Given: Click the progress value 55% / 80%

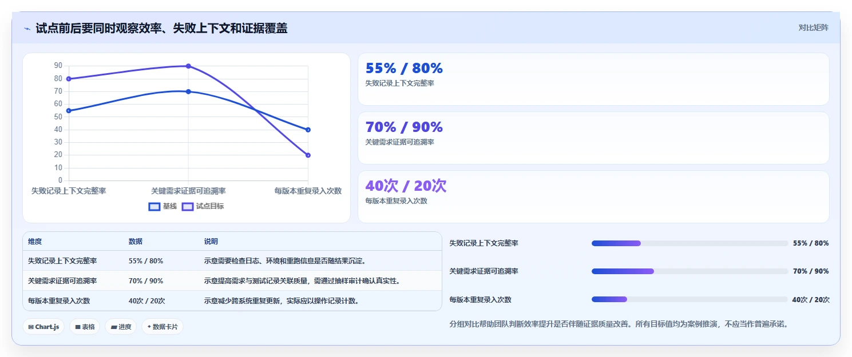Looking at the screenshot, I should click(x=811, y=243).
